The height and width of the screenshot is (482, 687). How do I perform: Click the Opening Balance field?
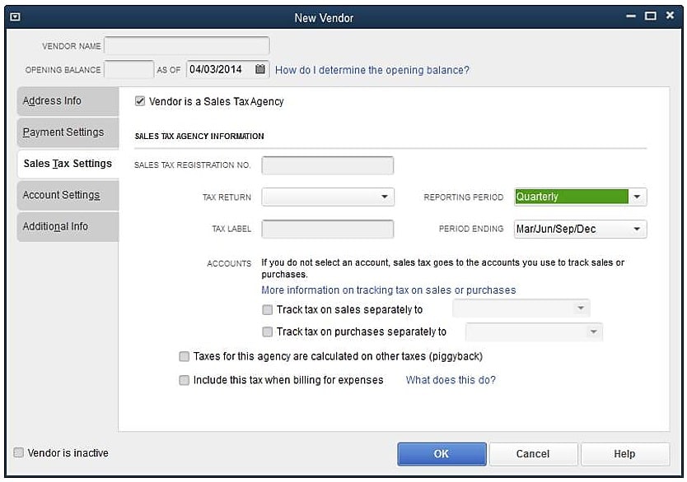[129, 70]
